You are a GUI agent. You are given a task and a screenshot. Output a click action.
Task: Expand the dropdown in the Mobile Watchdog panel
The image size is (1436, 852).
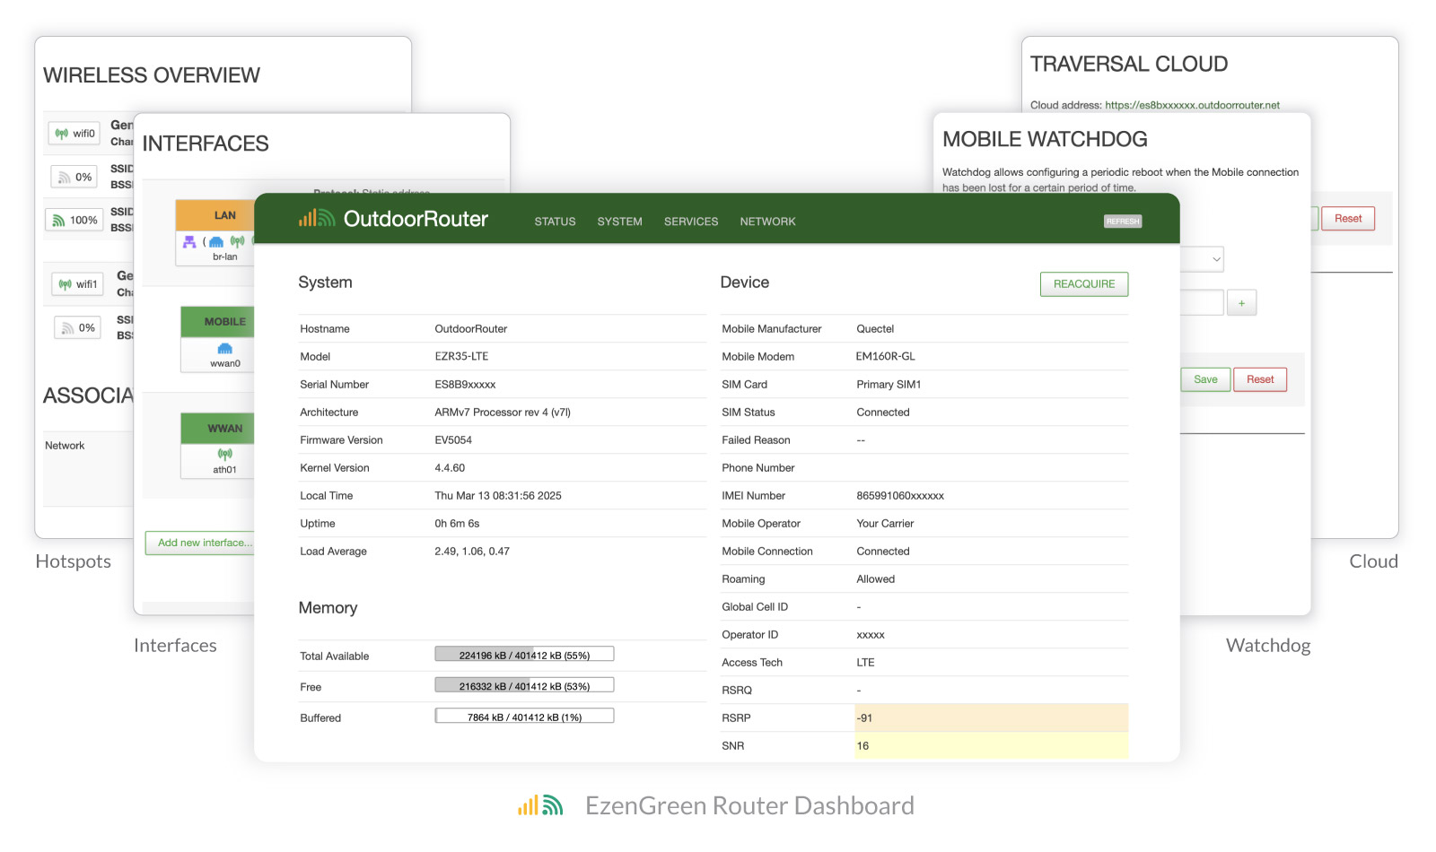click(1215, 259)
